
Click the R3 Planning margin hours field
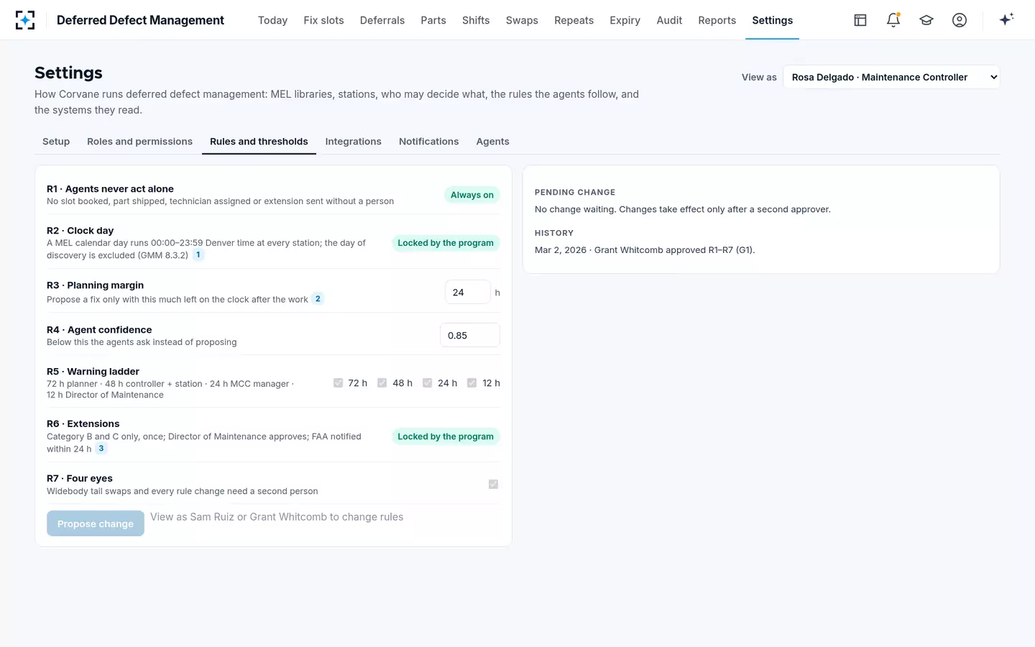(x=467, y=293)
